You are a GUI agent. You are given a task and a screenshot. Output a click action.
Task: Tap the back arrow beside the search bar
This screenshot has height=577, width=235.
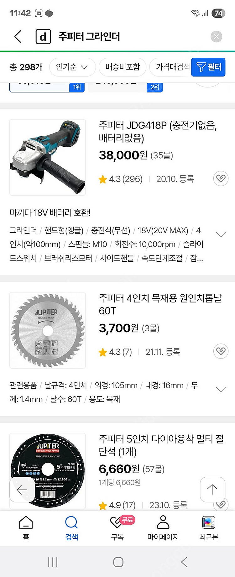pyautogui.click(x=18, y=37)
